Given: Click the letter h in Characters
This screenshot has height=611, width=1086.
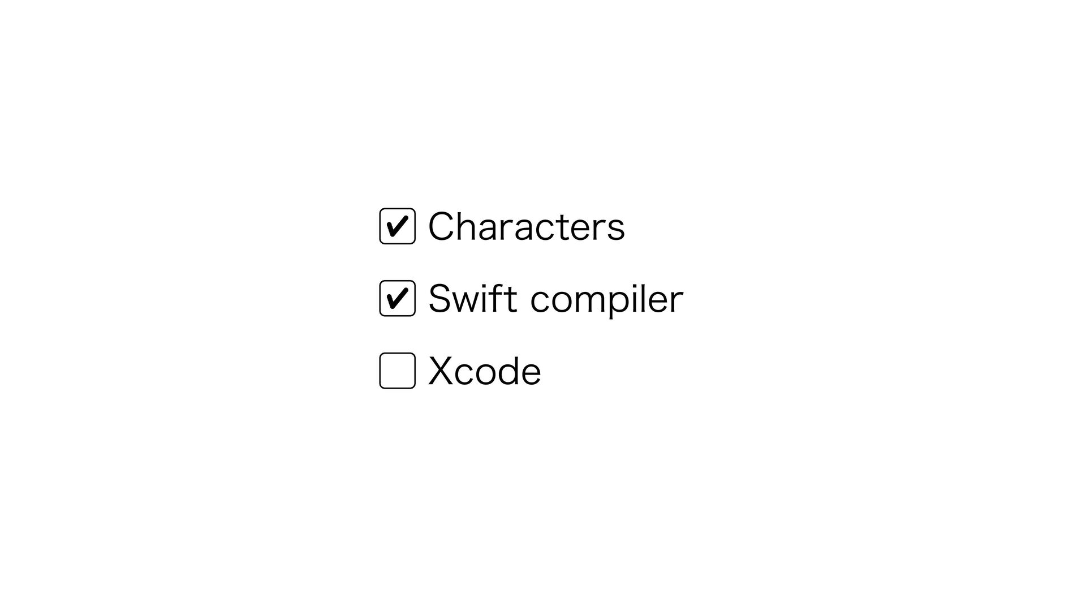Looking at the screenshot, I should (471, 225).
